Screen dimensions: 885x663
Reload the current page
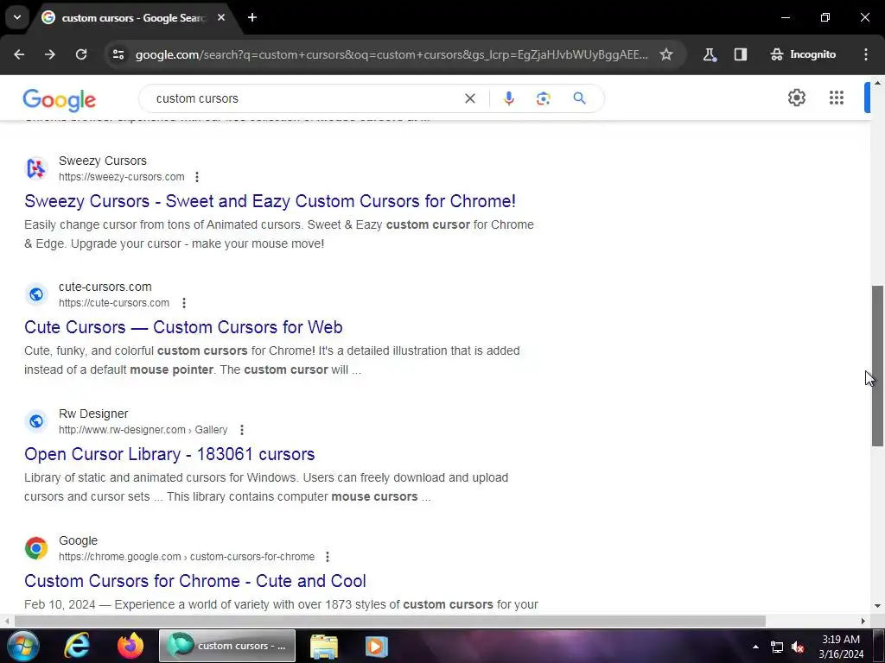81,54
